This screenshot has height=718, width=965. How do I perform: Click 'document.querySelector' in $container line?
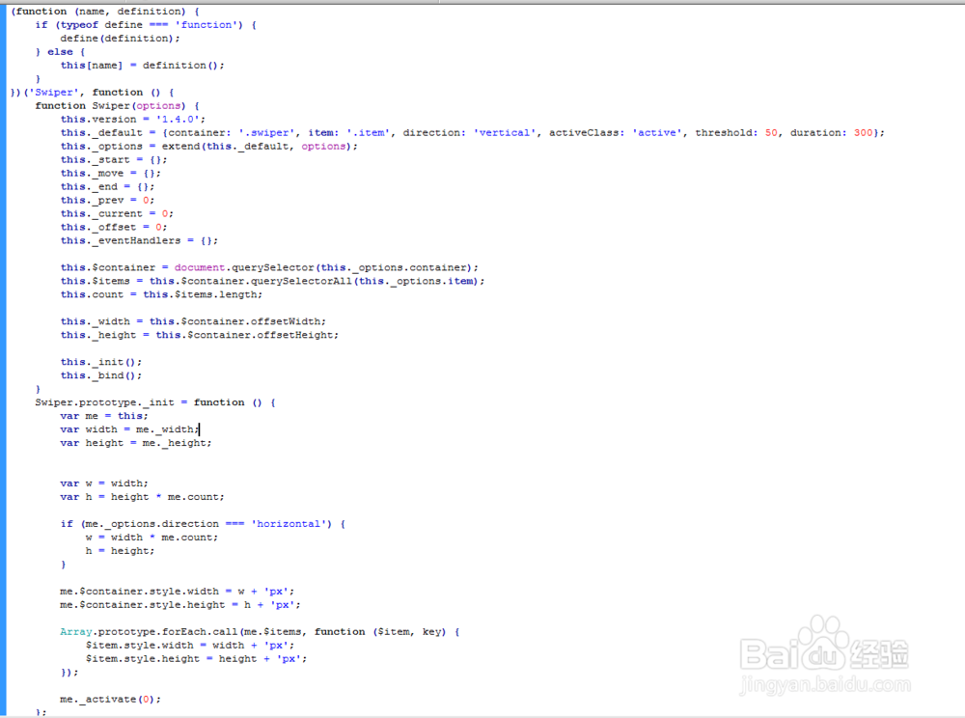pos(244,267)
